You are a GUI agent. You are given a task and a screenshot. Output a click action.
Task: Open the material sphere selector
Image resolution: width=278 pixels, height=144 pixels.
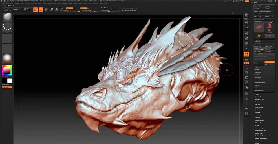click(7, 59)
